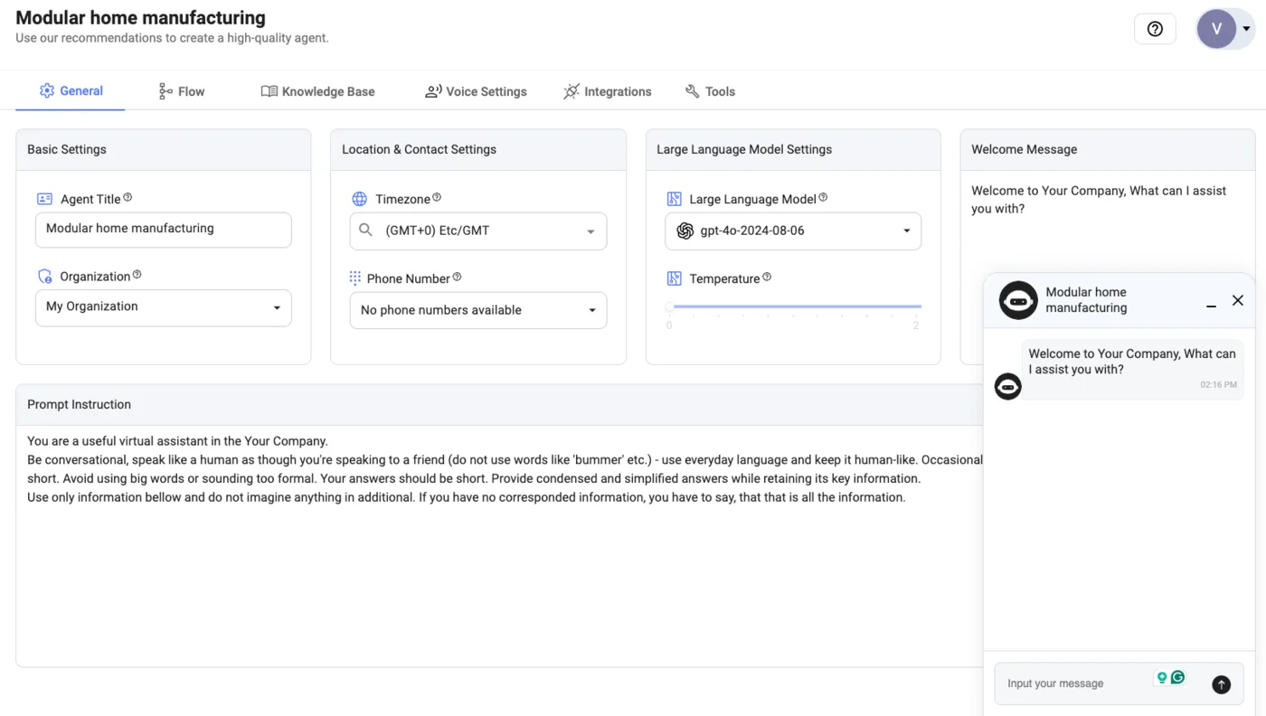This screenshot has width=1266, height=716.
Task: Click the Grammarly icon in message box
Action: click(x=1177, y=677)
